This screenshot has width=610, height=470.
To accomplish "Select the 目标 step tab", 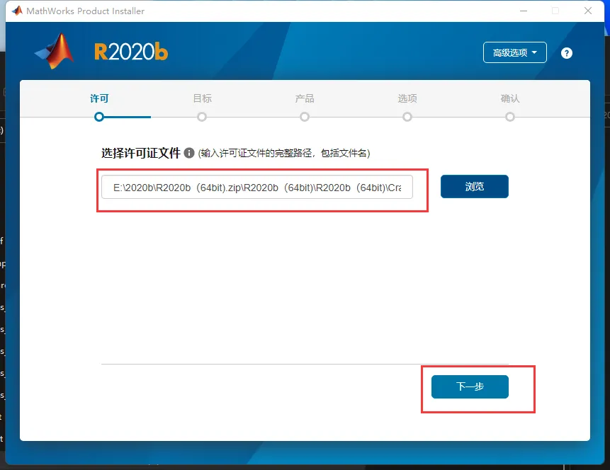I will pyautogui.click(x=203, y=98).
